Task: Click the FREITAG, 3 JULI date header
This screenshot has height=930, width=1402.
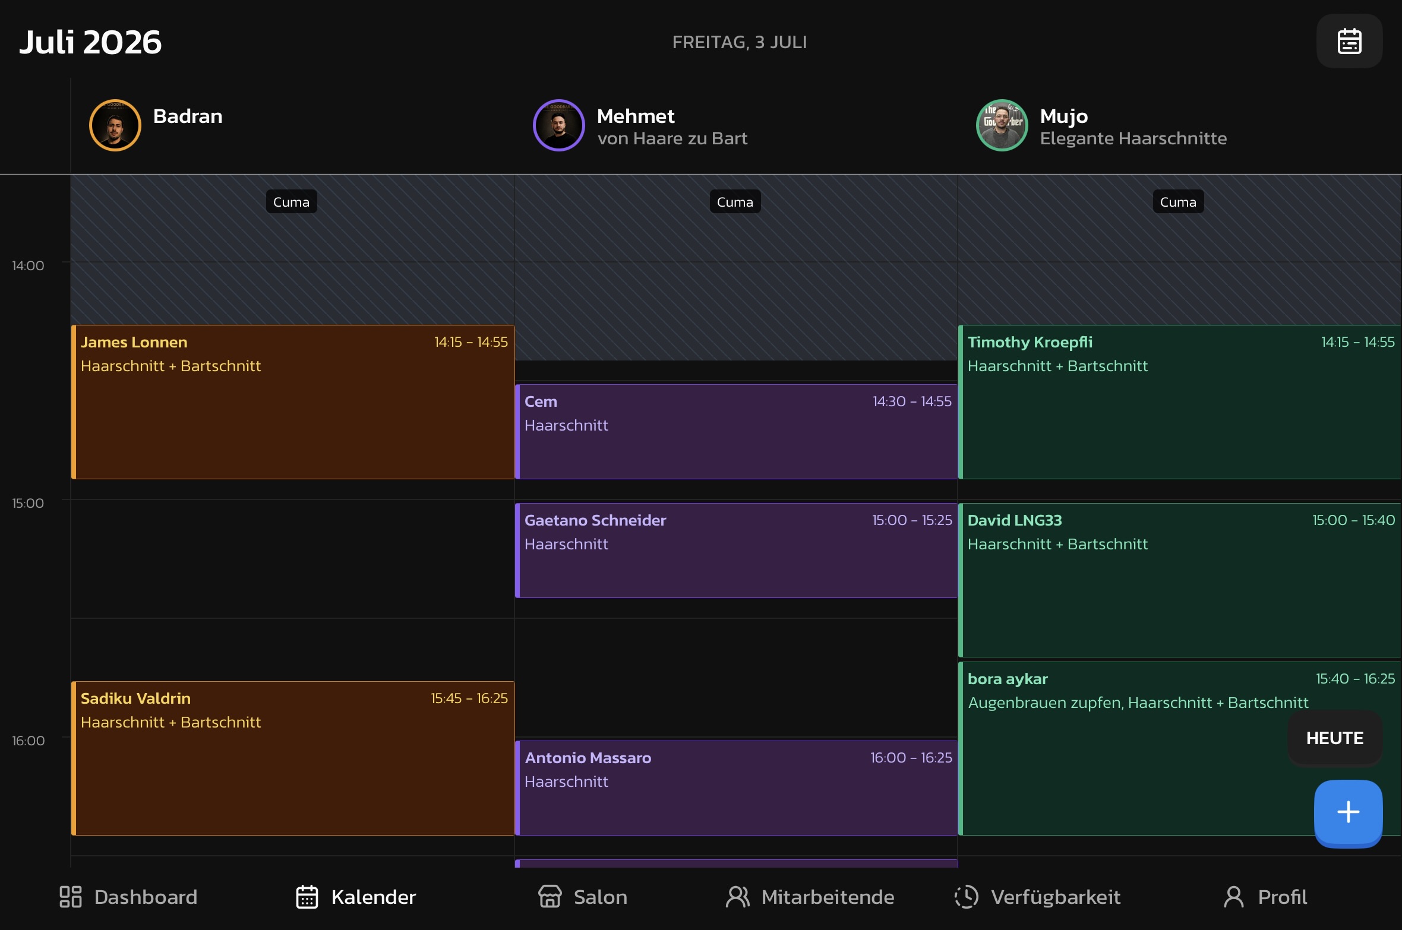Action: 740,42
